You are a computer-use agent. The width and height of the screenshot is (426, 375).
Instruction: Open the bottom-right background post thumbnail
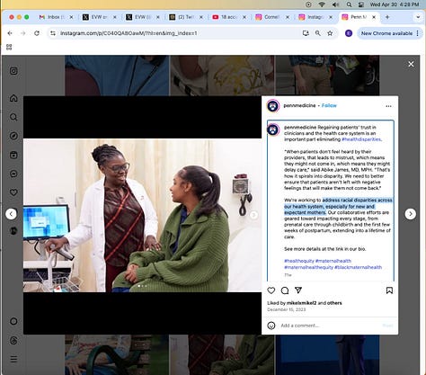click(327, 354)
